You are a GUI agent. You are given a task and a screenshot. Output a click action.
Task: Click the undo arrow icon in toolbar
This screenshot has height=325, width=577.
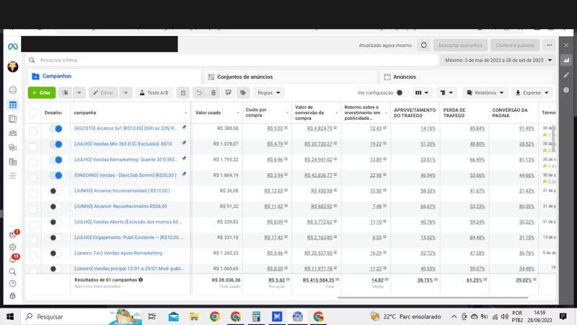[199, 93]
